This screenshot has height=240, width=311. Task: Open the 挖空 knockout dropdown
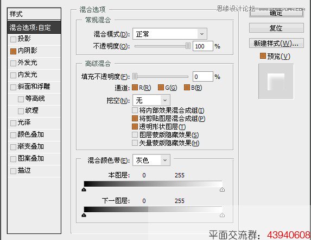click(x=151, y=100)
